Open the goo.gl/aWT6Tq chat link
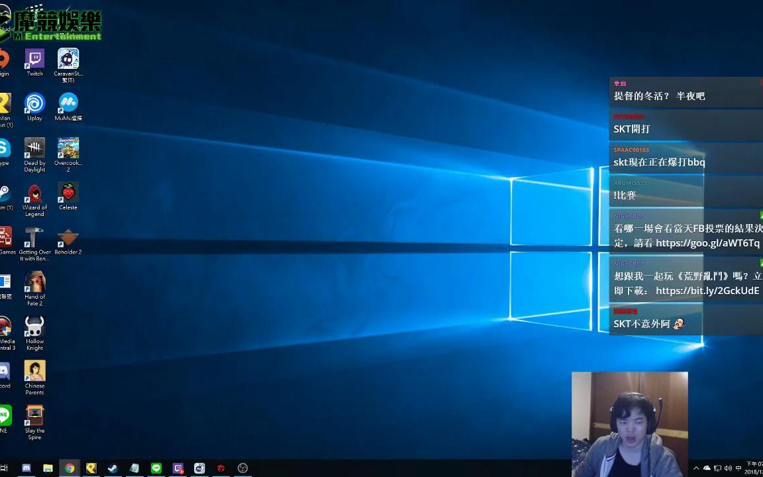The width and height of the screenshot is (763, 477). point(707,243)
